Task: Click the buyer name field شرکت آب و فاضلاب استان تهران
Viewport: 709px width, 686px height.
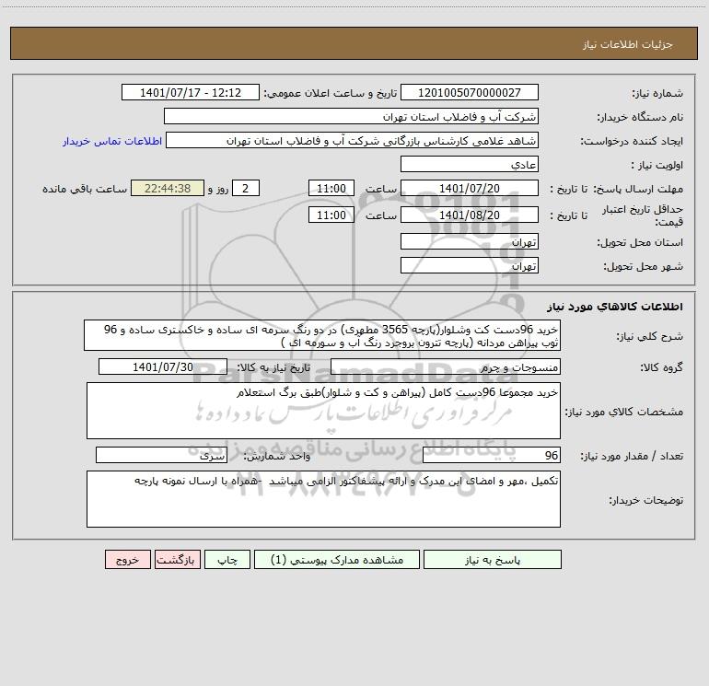Action: tap(351, 116)
